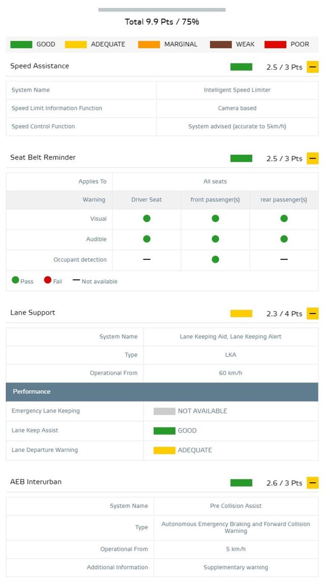The image size is (325, 587).
Task: Click Intelligent Speed Limiter value
Action: 237,90
